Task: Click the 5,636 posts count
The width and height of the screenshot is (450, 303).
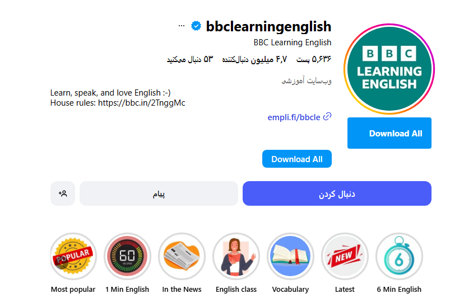Action: [x=314, y=59]
